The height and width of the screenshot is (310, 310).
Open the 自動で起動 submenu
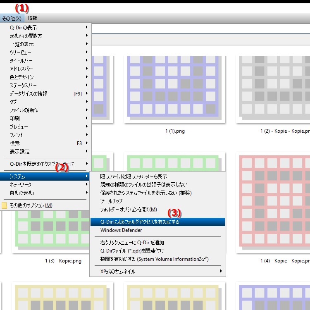tap(45, 193)
